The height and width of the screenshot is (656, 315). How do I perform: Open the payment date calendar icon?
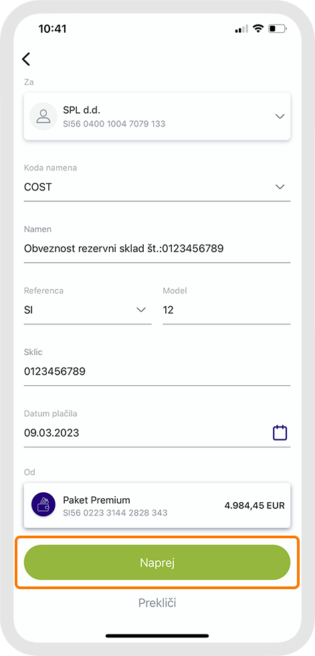pyautogui.click(x=280, y=433)
